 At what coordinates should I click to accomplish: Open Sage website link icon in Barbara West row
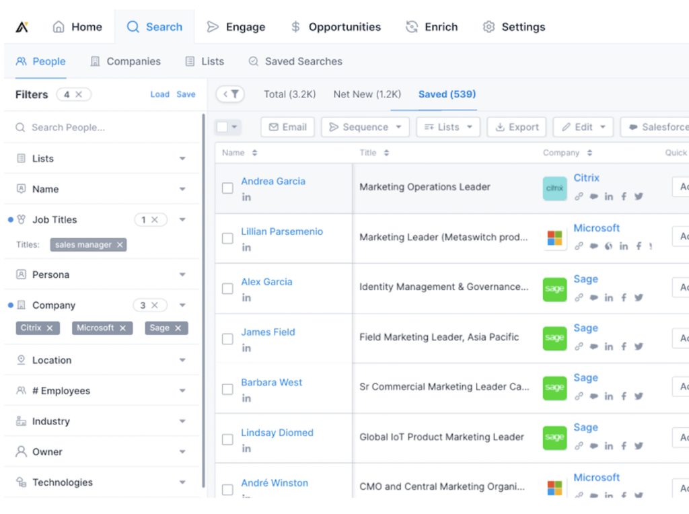click(x=579, y=396)
